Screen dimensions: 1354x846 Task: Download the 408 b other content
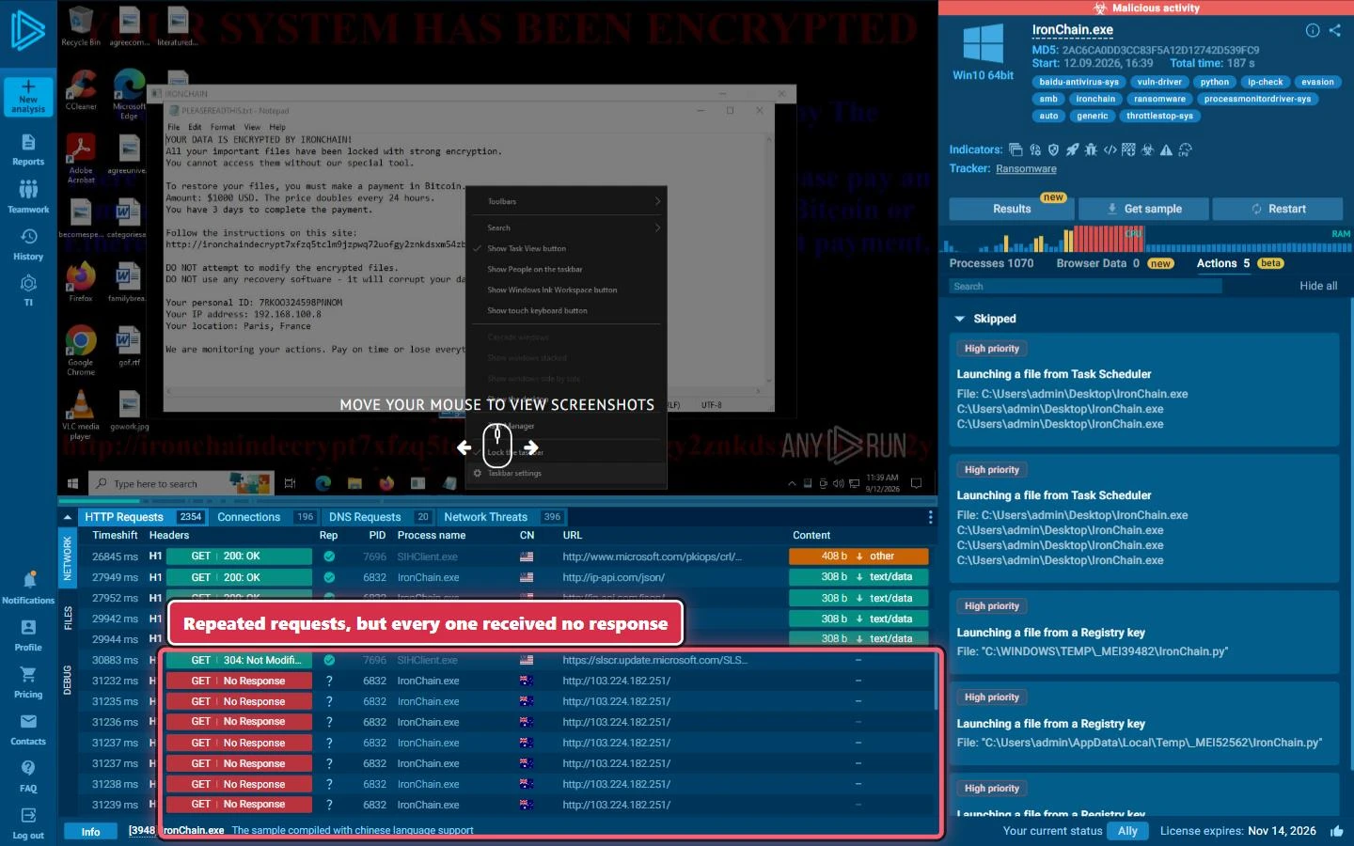tap(858, 556)
